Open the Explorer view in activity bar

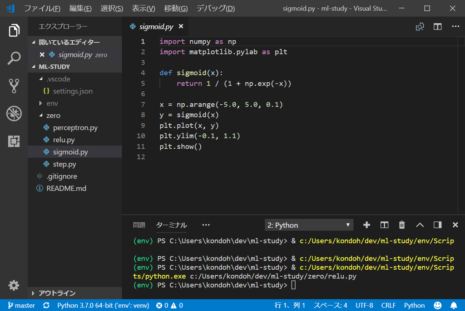click(14, 30)
